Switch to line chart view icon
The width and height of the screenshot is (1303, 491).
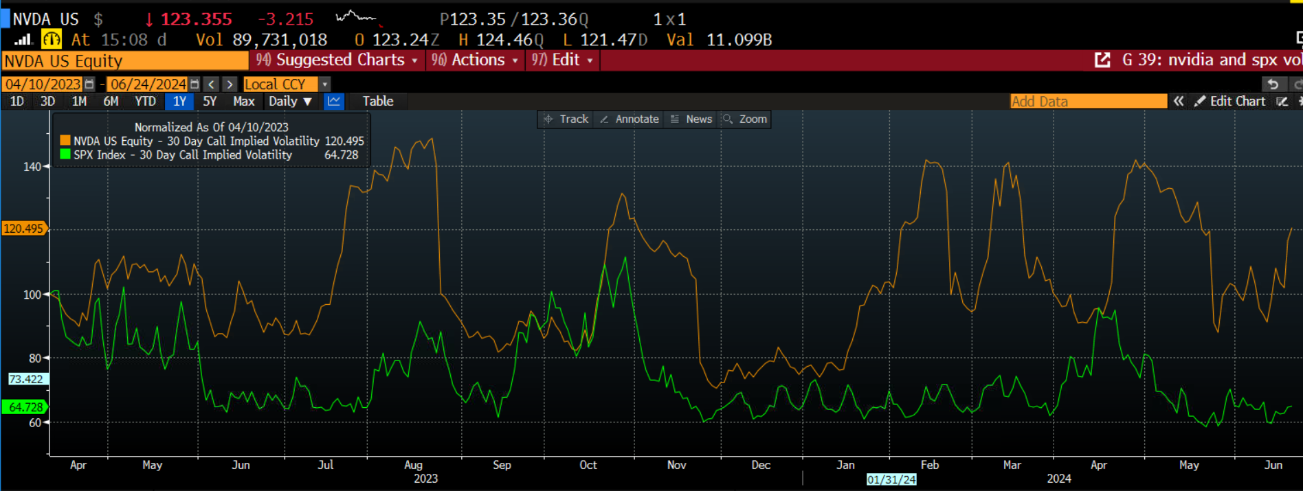pyautogui.click(x=334, y=101)
